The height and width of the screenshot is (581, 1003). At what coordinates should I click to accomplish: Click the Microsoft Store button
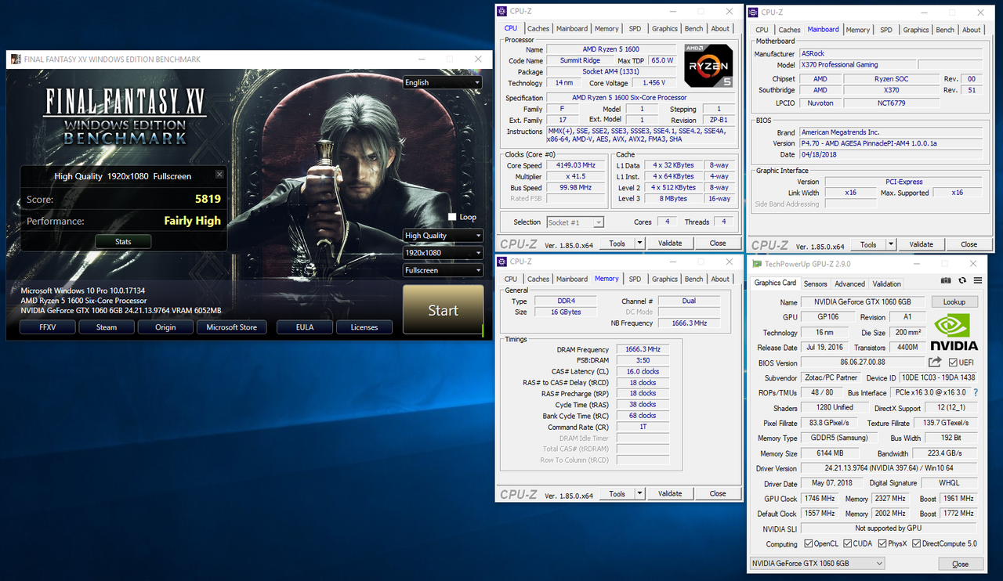231,327
